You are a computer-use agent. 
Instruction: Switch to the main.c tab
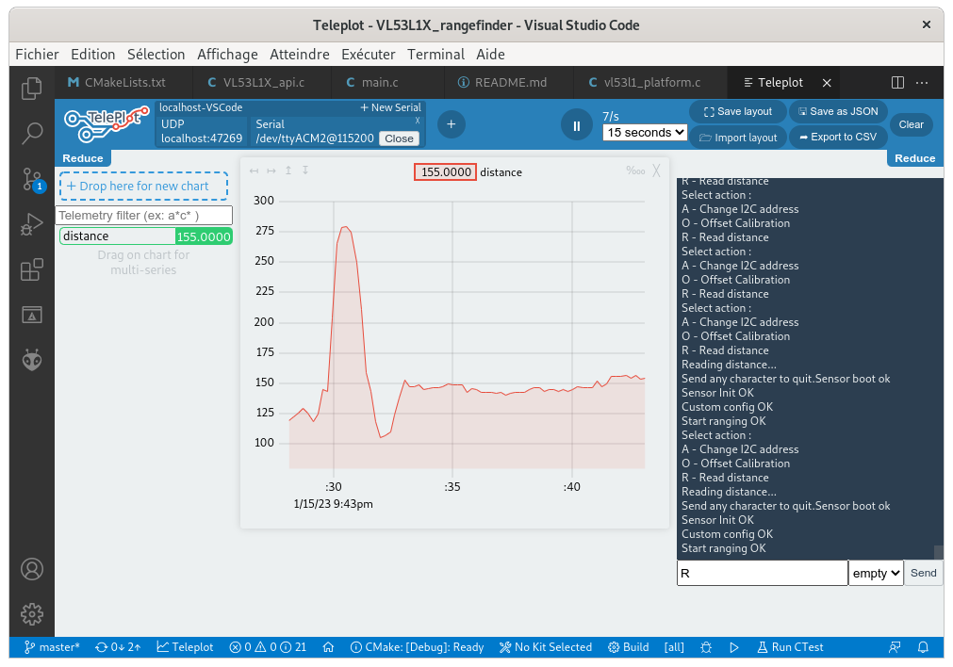pos(387,83)
